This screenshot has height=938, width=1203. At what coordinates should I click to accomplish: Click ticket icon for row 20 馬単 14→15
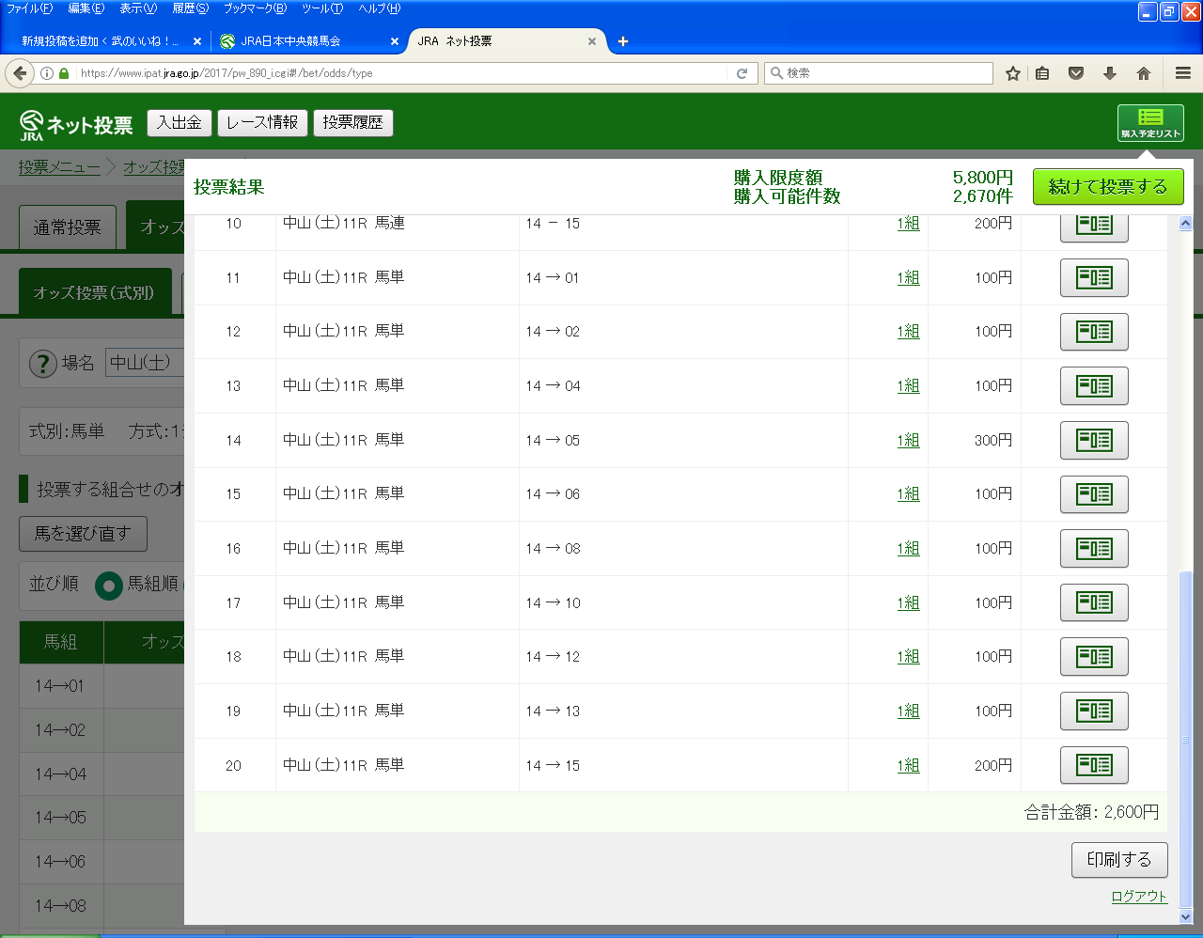1094,765
